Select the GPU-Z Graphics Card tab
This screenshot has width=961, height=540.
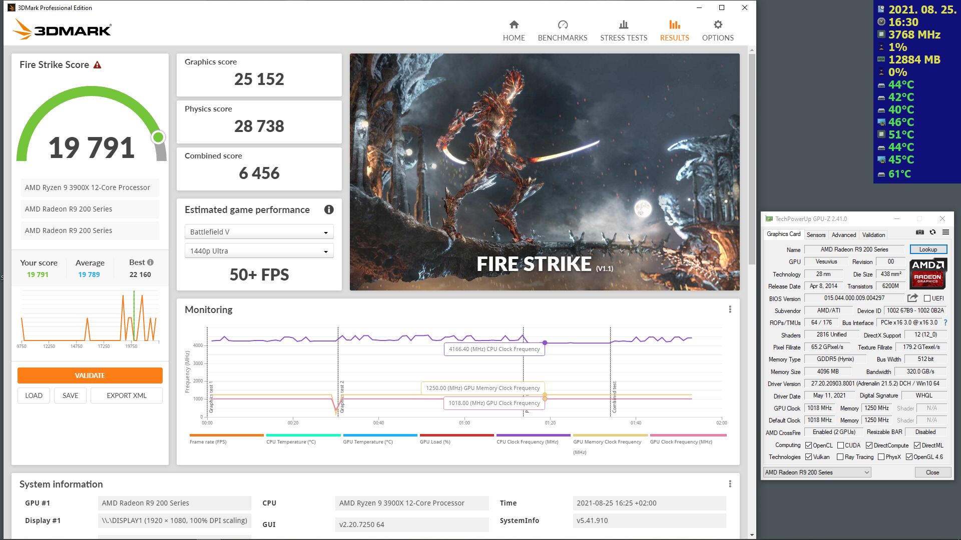coord(783,234)
